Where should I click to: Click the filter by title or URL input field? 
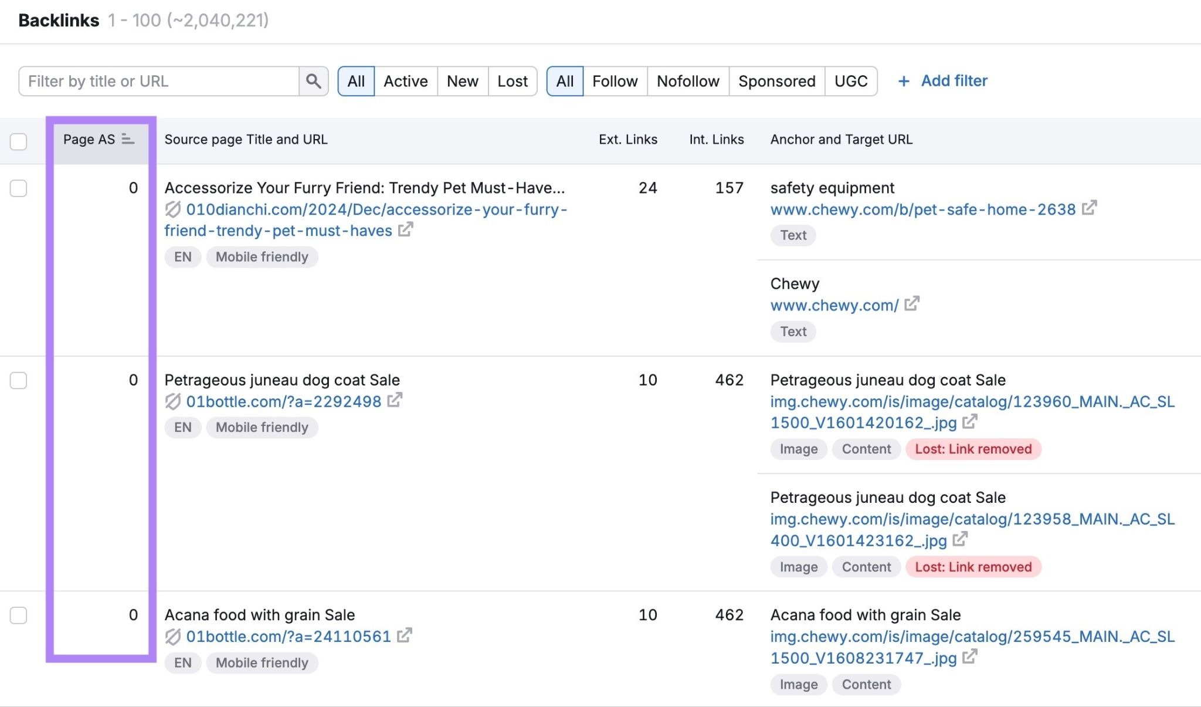click(158, 81)
